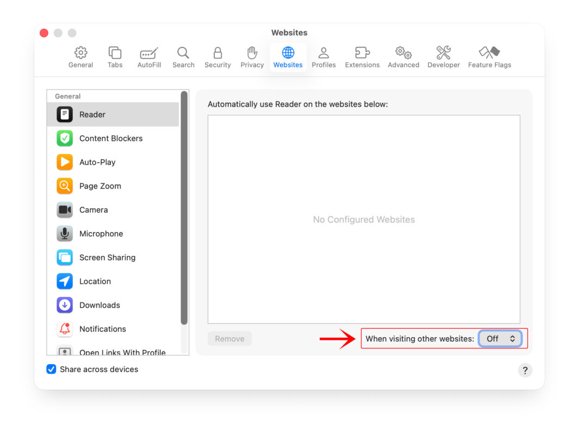Open the Extensions preferences tab
Viewport: 579px width, 435px height.
click(x=362, y=56)
